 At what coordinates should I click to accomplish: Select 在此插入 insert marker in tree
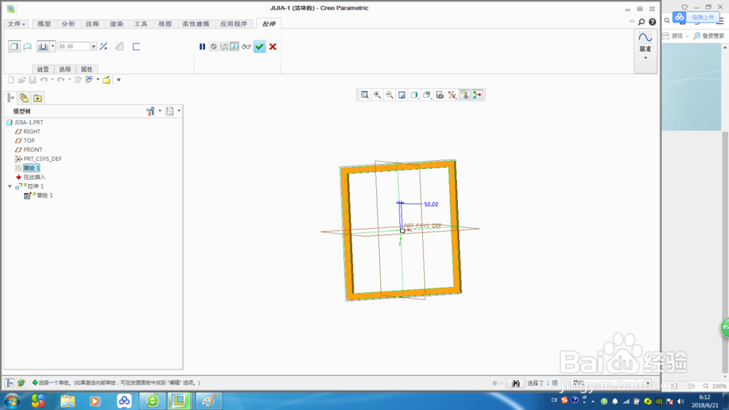[x=34, y=177]
